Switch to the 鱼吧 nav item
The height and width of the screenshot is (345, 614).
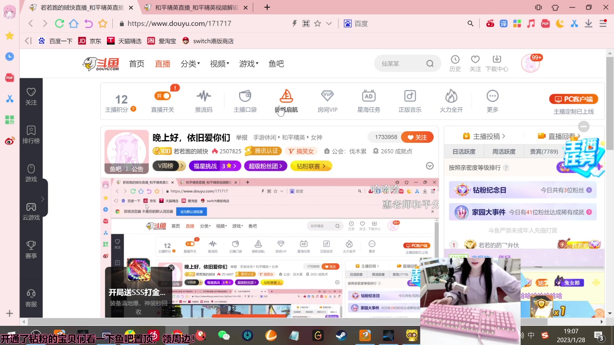coord(276,63)
